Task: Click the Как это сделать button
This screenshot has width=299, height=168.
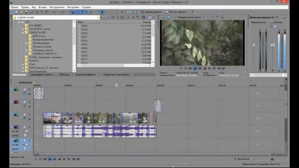Action: (x=176, y=12)
